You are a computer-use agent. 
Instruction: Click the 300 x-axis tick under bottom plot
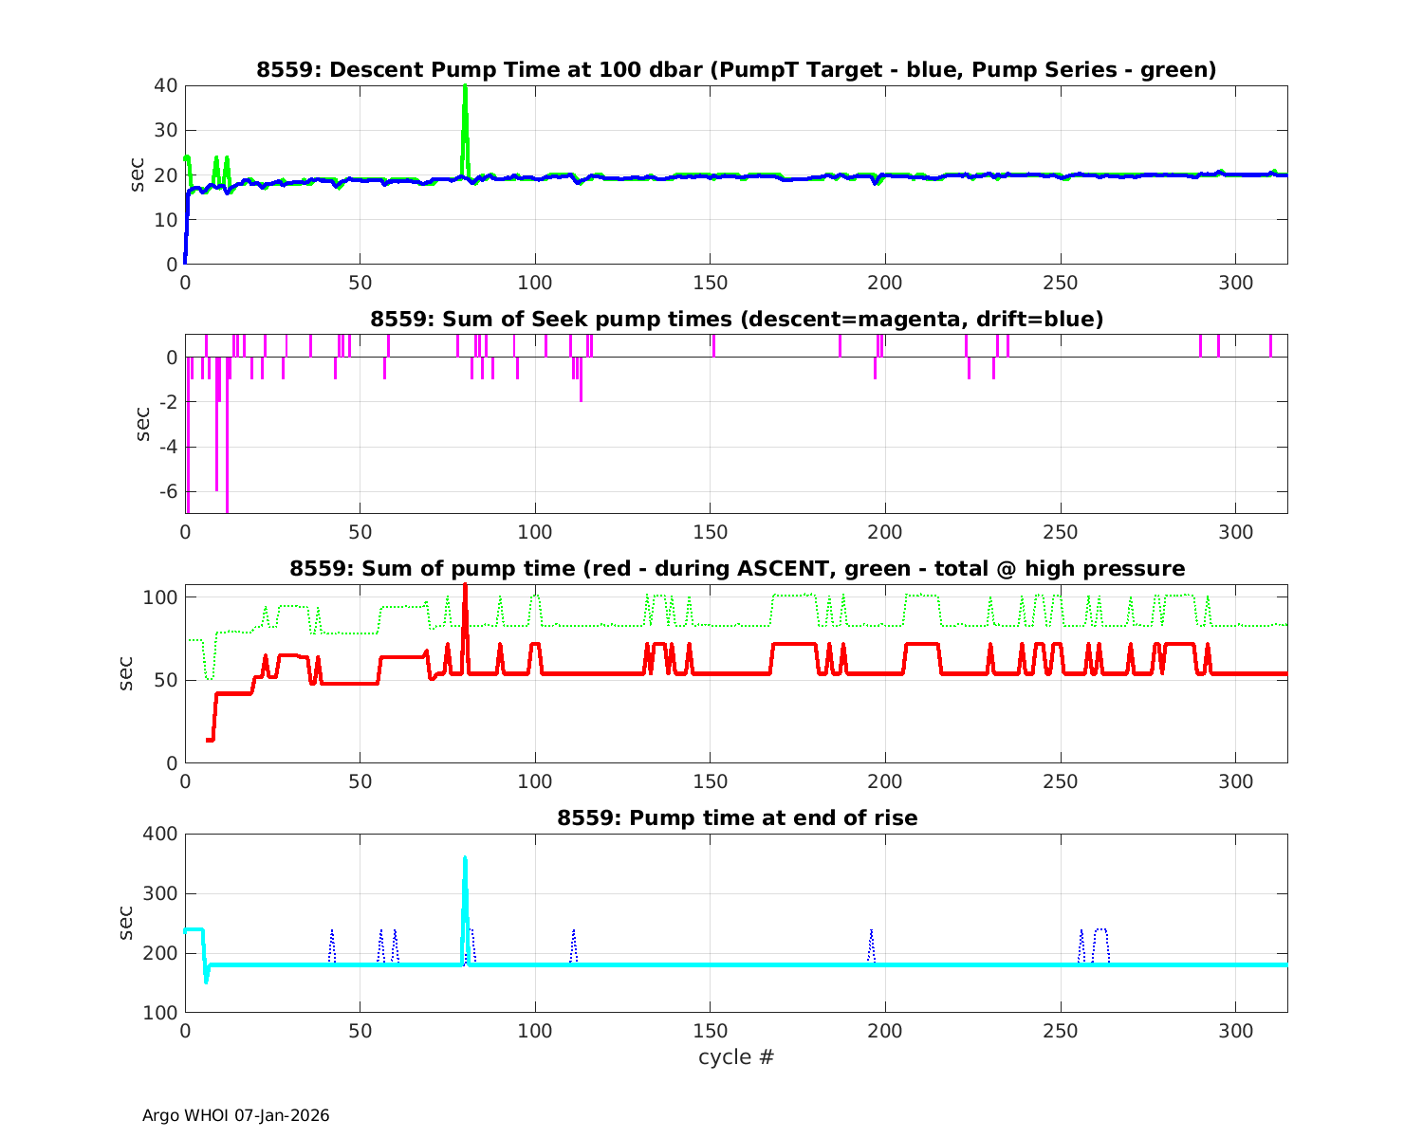(x=1235, y=1030)
